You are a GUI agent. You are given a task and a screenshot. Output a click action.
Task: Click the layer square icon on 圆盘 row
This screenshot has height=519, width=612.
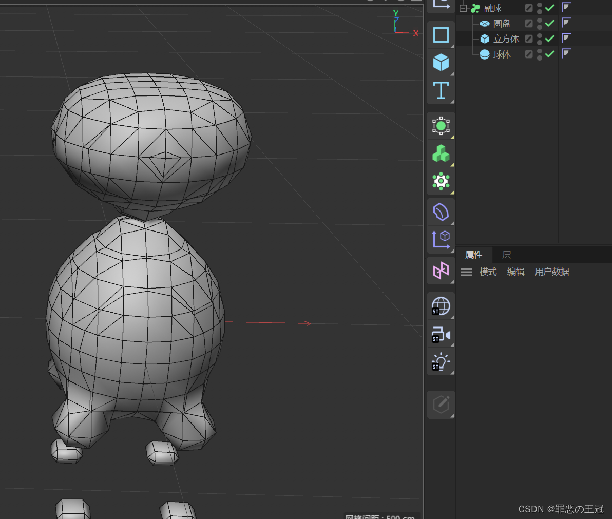528,24
